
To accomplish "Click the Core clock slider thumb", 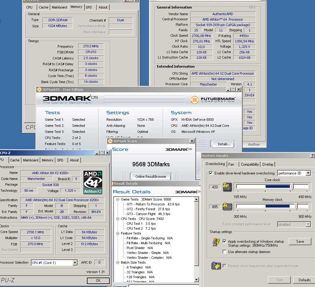I will click(292, 187).
